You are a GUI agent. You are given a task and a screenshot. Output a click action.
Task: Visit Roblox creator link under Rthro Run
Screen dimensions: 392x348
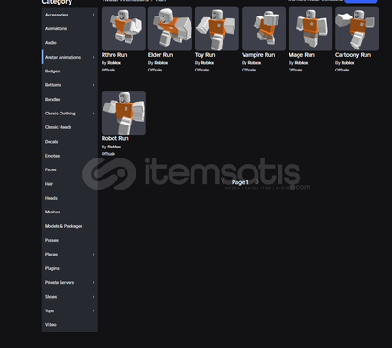click(114, 63)
